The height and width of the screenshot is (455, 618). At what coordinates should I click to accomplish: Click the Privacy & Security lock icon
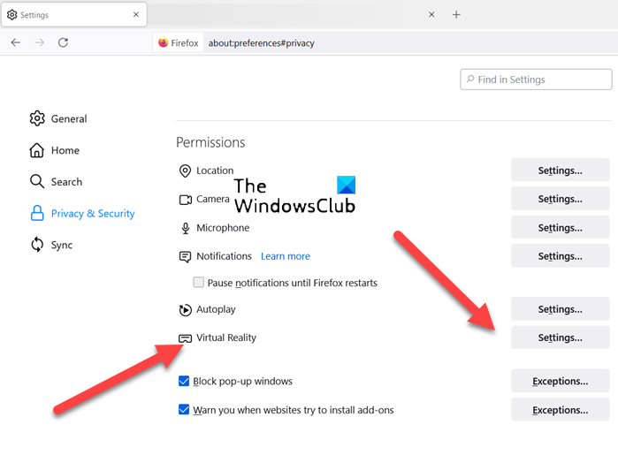pos(37,214)
